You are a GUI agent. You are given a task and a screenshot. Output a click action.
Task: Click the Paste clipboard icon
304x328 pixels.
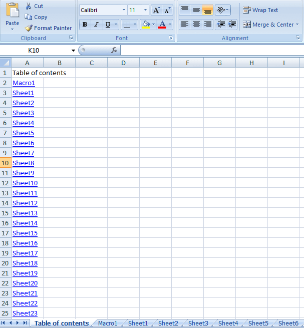click(12, 10)
